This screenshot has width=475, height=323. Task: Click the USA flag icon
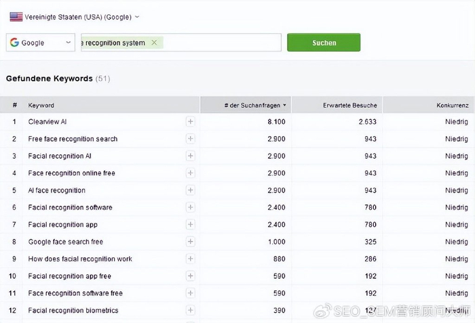[x=16, y=17]
